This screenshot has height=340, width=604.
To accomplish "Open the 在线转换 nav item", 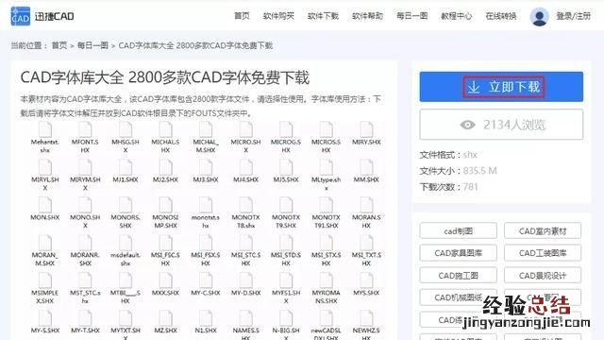I will click(x=501, y=16).
